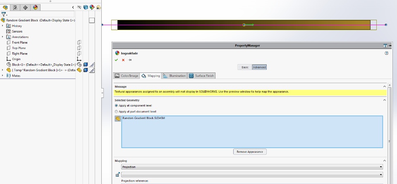Open the Projection mapping type dropdown

pos(252,167)
